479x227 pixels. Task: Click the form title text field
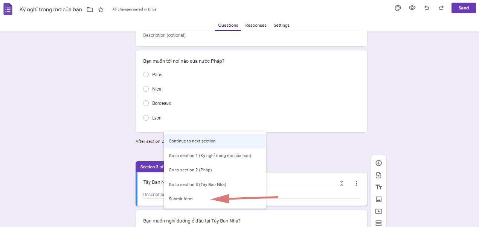tap(50, 9)
